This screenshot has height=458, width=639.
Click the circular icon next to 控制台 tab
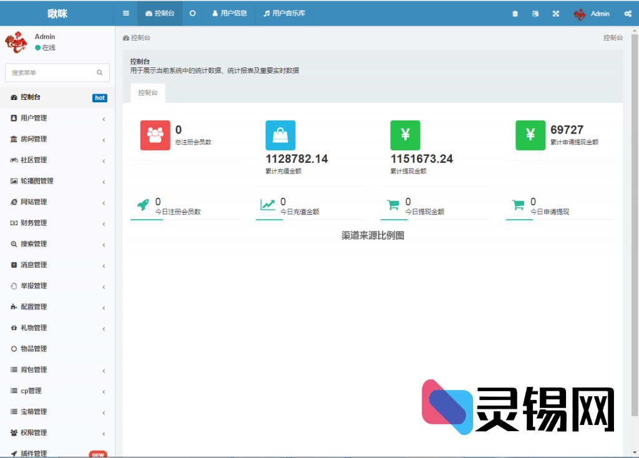(x=192, y=13)
